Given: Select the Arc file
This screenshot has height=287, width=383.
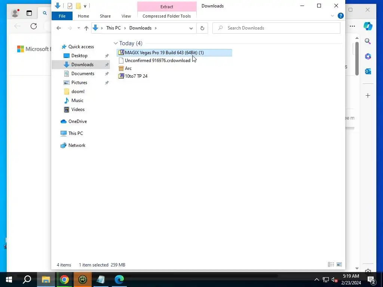Looking at the screenshot, I should 128,68.
